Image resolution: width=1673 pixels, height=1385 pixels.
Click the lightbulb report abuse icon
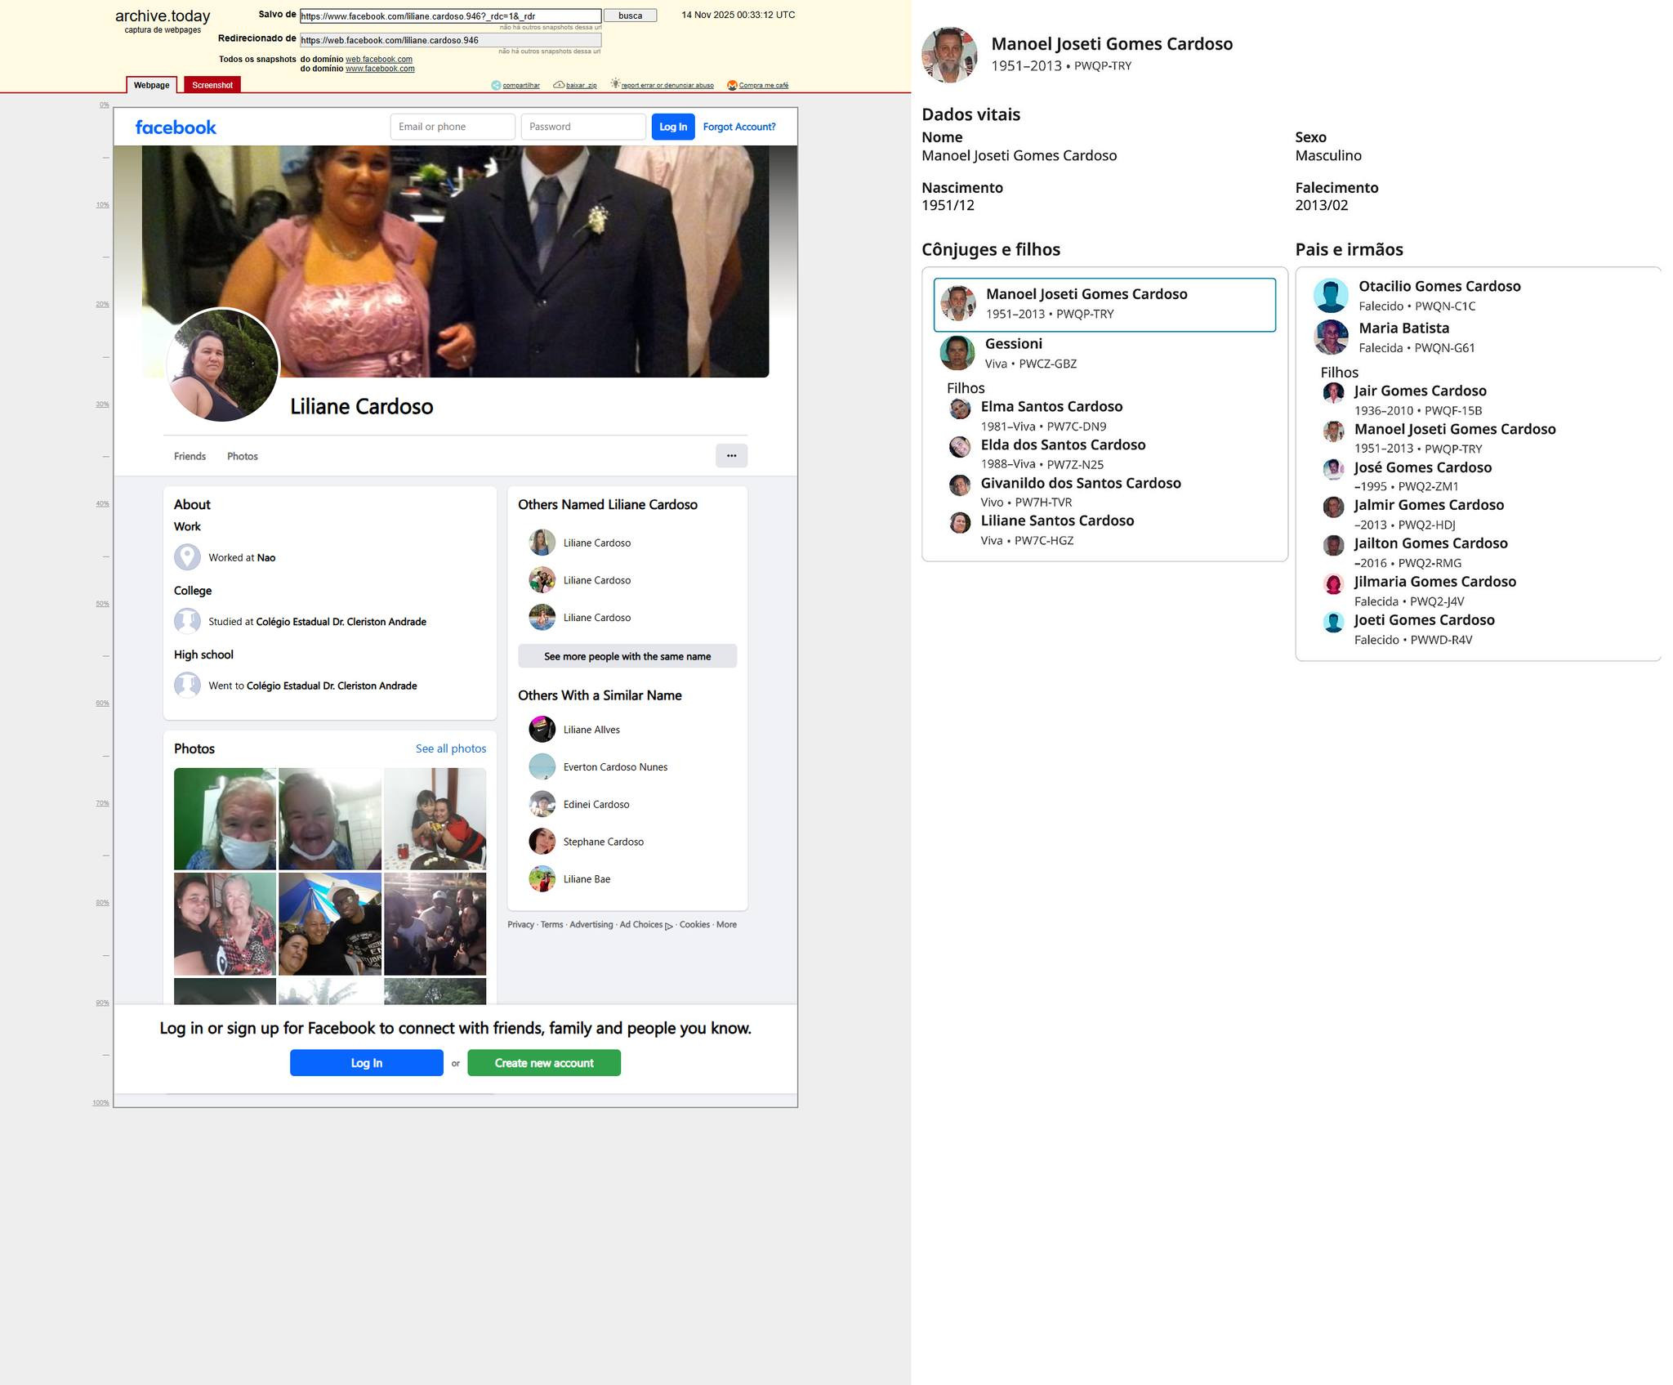(615, 84)
